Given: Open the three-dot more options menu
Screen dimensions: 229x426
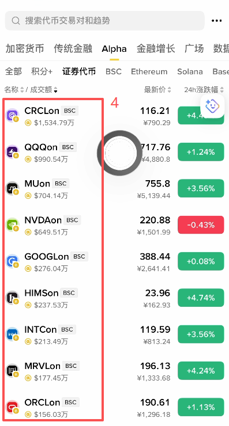Looking at the screenshot, I should 216,21.
